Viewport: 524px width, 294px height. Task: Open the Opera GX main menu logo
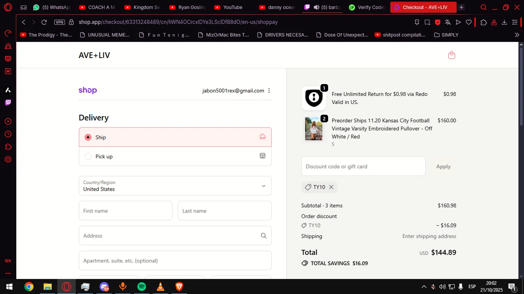(8, 7)
